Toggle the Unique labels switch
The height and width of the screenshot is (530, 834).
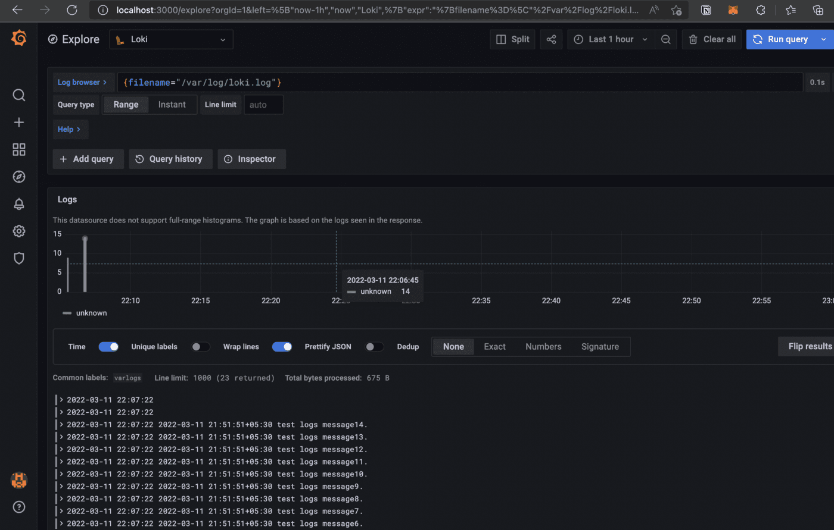pyautogui.click(x=201, y=346)
